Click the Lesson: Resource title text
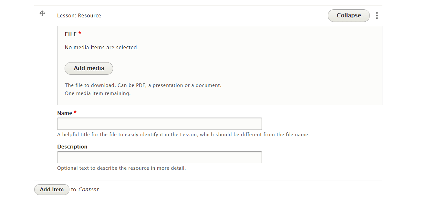The height and width of the screenshot is (201, 436). [x=79, y=15]
